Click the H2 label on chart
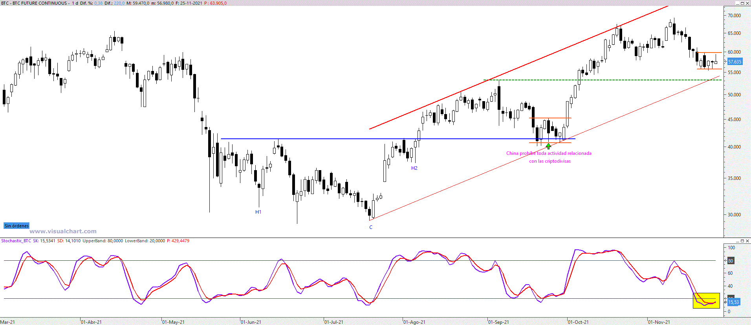This screenshot has height=325, width=751. [414, 168]
